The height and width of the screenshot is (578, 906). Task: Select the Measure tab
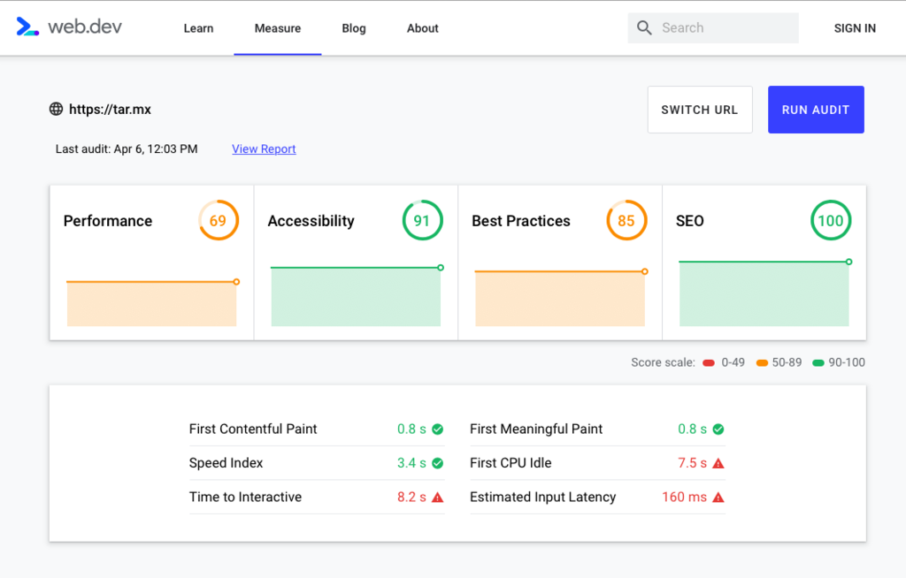pos(277,28)
